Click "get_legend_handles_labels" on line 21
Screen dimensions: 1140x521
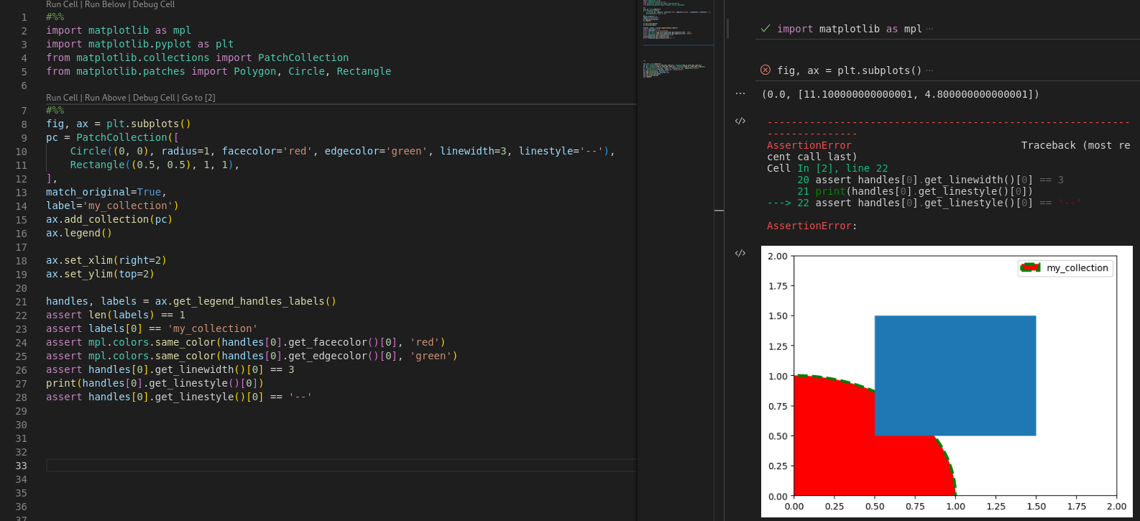[x=249, y=301]
